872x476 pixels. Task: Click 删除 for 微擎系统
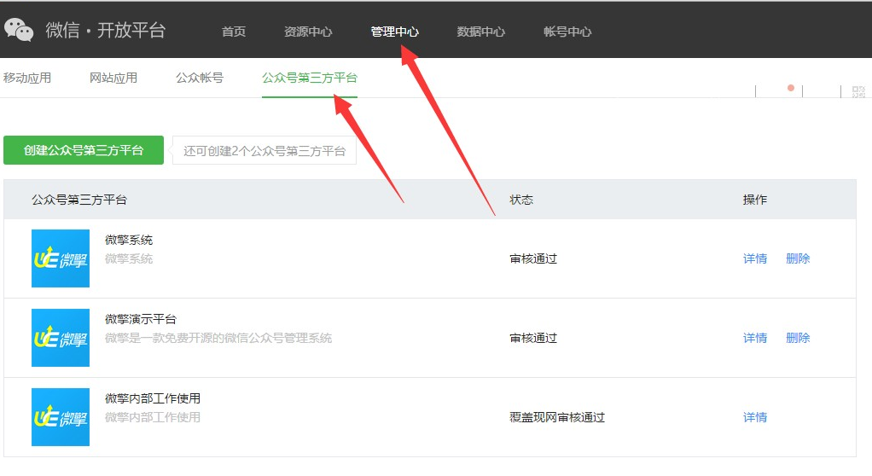pos(798,258)
